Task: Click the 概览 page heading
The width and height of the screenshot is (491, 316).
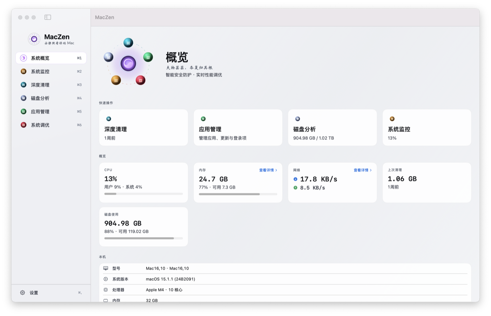Action: (177, 57)
